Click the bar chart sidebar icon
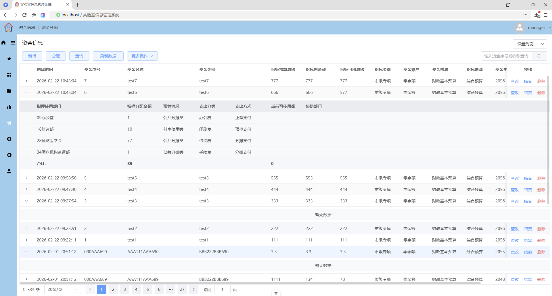Viewport: 552px width, 296px height. point(9,107)
